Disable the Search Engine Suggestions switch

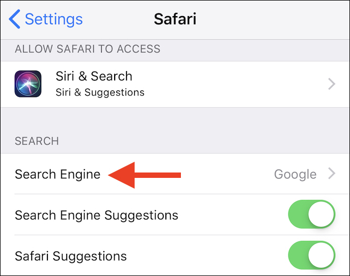click(312, 214)
